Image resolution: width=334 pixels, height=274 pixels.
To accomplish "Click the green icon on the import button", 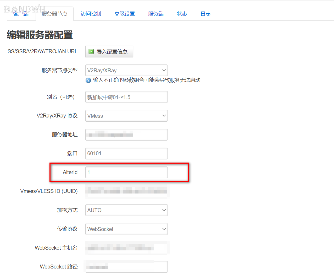I will click(x=91, y=51).
